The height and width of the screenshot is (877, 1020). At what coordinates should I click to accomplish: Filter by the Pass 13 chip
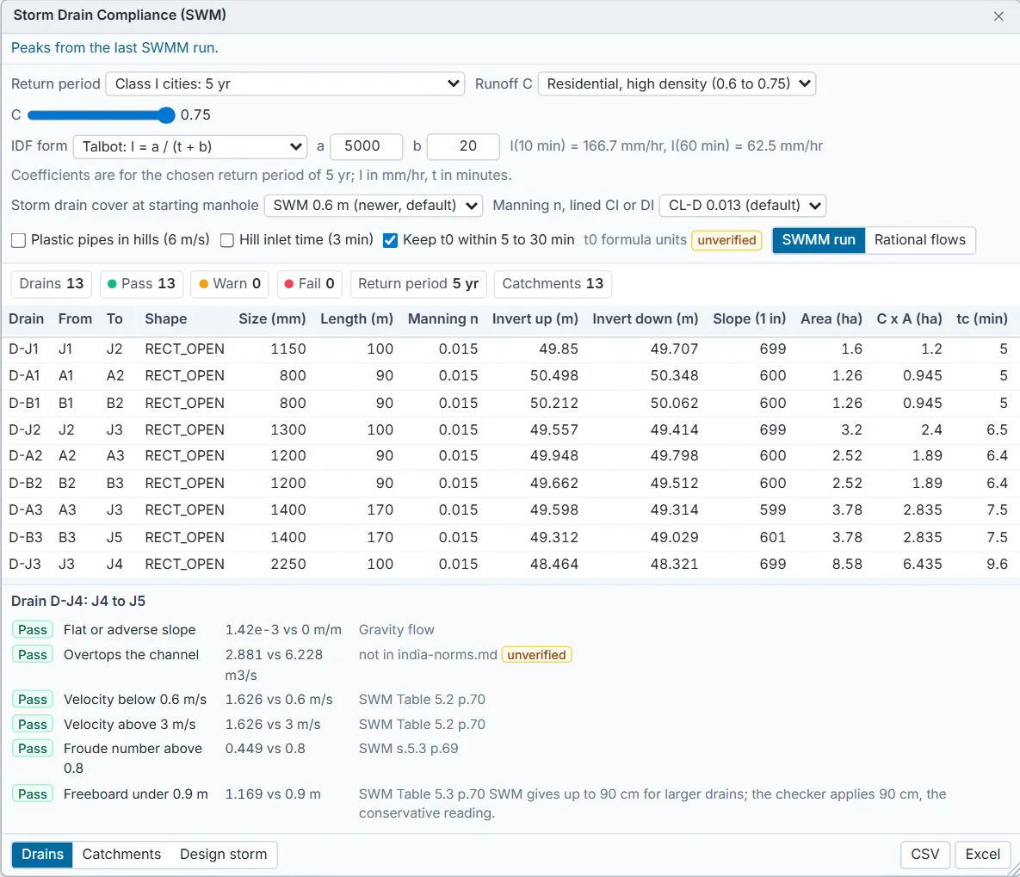click(x=141, y=284)
